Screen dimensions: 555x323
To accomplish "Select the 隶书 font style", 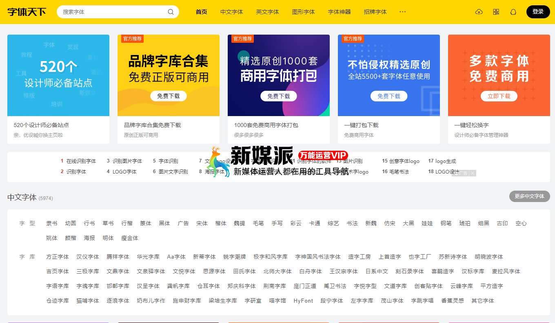I will point(52,223).
